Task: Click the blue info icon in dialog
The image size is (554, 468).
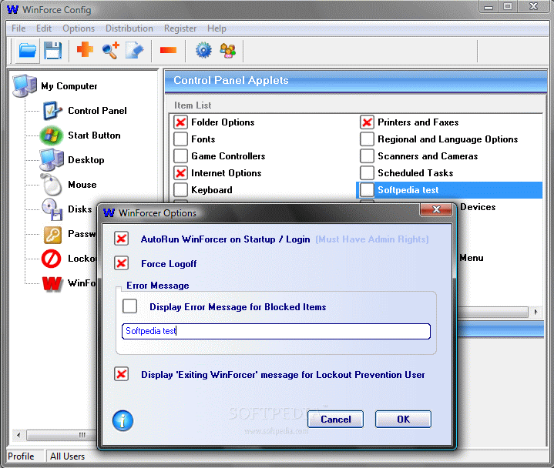Action: [x=123, y=421]
